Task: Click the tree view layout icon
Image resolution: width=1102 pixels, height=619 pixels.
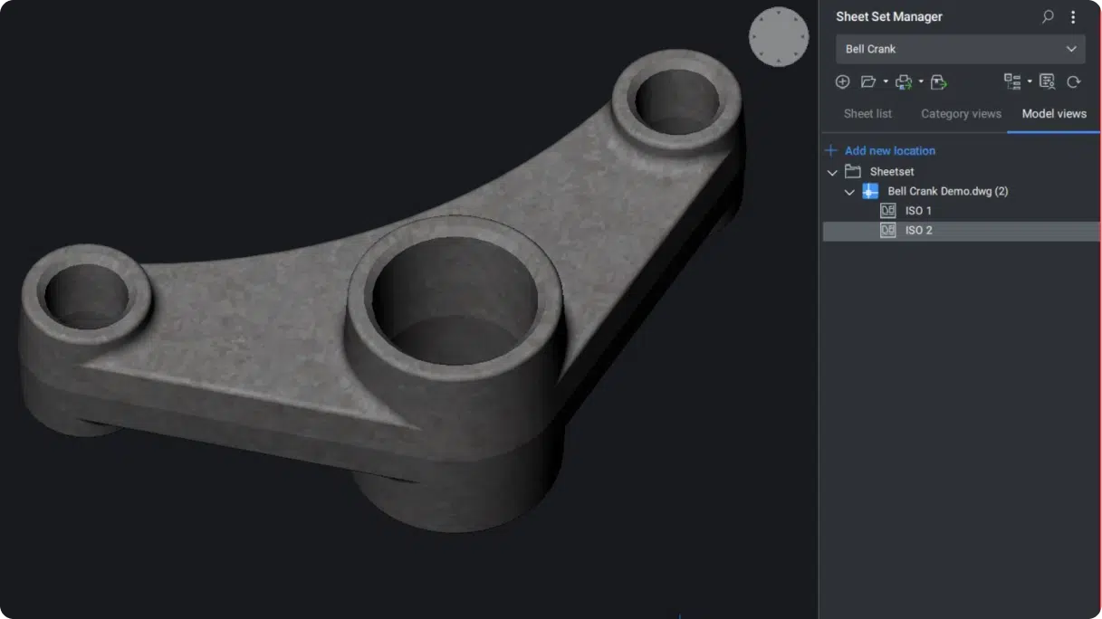Action: [x=1011, y=81]
